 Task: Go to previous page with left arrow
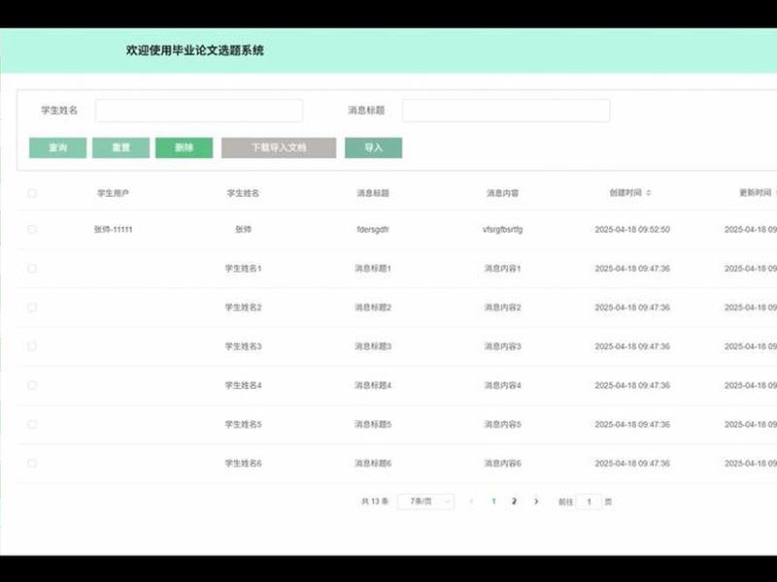(471, 501)
